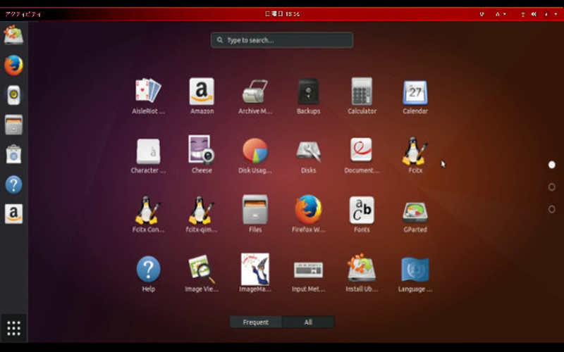Click the Activities button in top bar
This screenshot has width=564, height=352.
[23, 14]
